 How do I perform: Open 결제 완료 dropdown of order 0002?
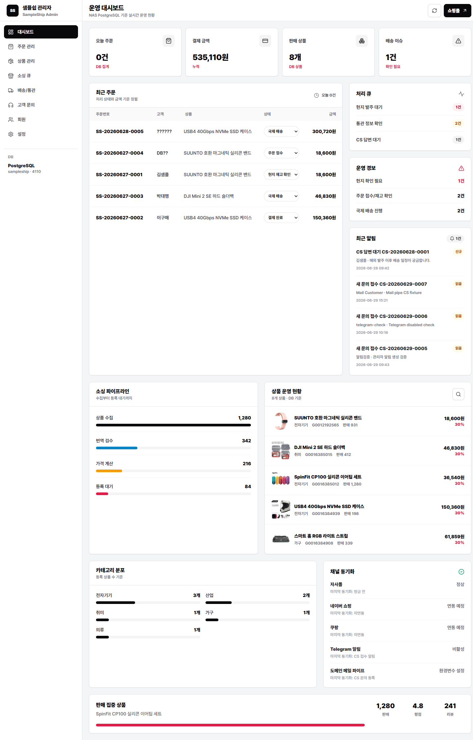pyautogui.click(x=281, y=218)
